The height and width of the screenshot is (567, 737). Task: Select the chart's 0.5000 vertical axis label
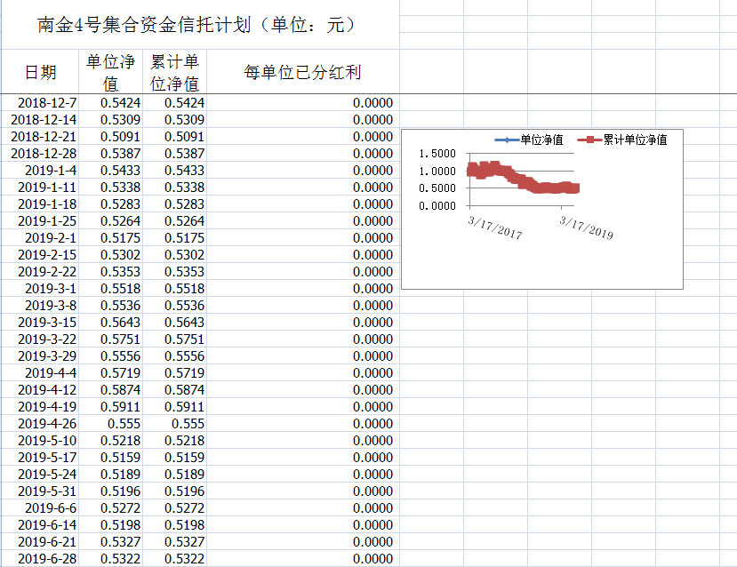click(437, 188)
